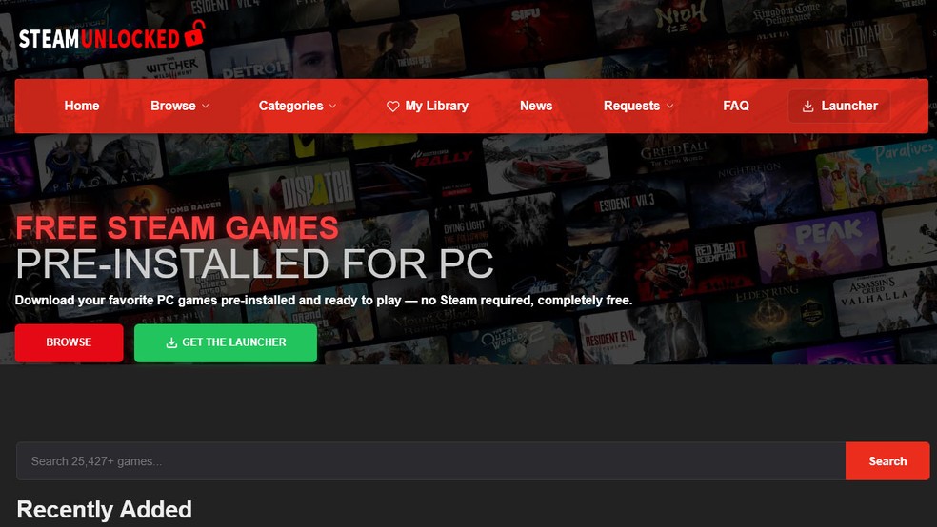Click the PEAK game cover thumbnail
937x527 pixels.
(x=817, y=245)
